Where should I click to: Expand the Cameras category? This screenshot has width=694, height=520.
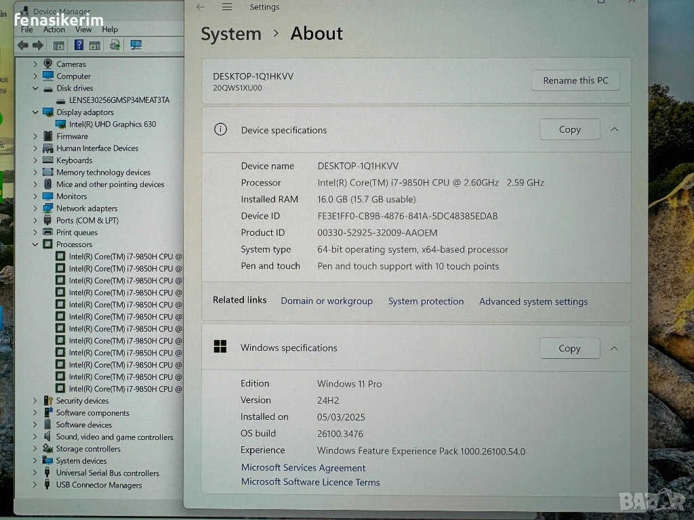tap(35, 64)
